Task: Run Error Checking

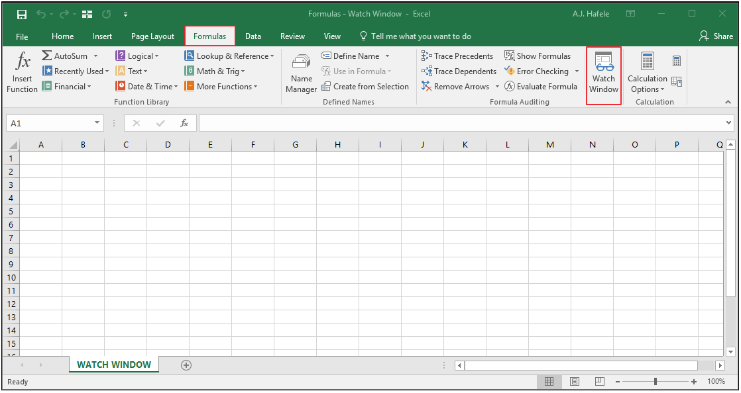Action: 536,71
